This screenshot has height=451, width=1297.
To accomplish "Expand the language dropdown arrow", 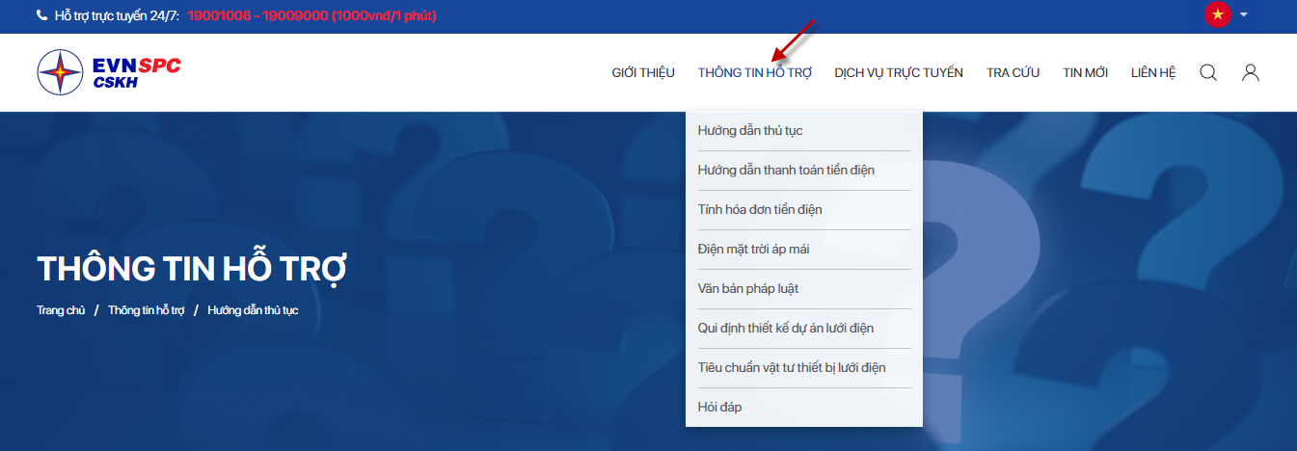I will click(1244, 14).
